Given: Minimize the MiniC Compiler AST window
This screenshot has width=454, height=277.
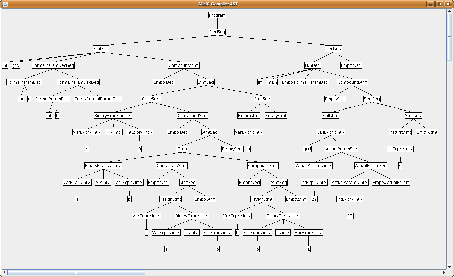Looking at the screenshot, I should 431,4.
